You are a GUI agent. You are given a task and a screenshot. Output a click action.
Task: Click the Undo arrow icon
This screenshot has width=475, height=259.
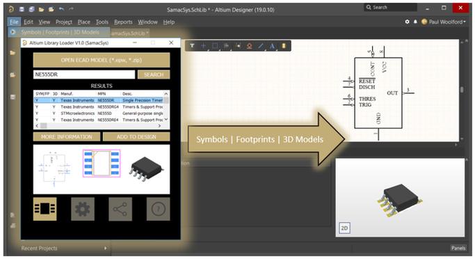pos(61,9)
